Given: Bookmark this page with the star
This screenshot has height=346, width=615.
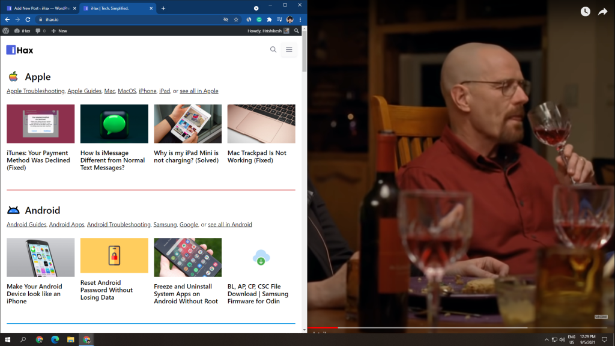Looking at the screenshot, I should pos(236,19).
